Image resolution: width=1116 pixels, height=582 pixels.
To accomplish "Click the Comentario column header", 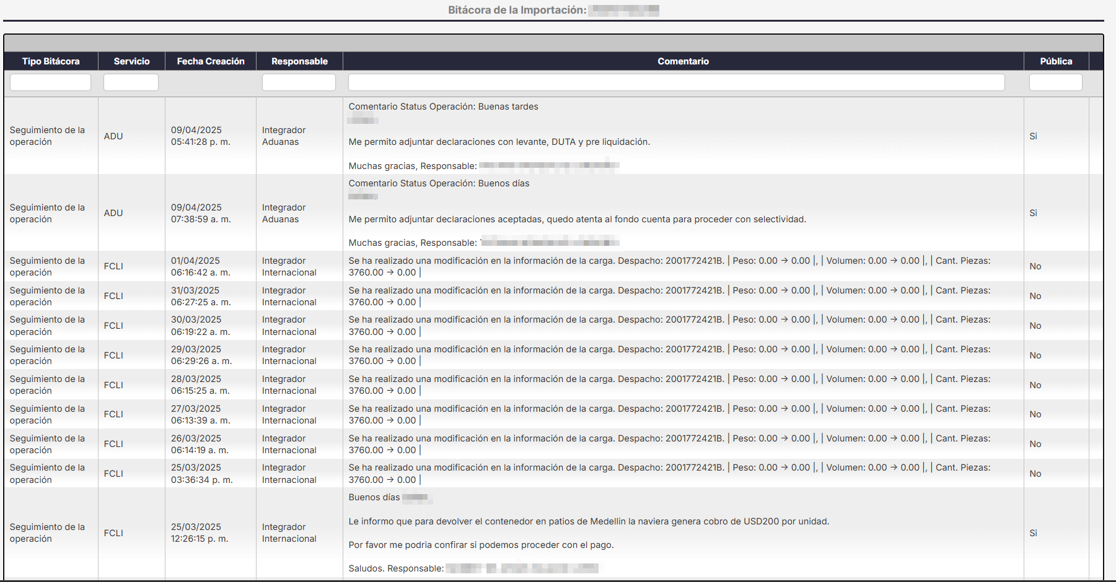I will 683,61.
